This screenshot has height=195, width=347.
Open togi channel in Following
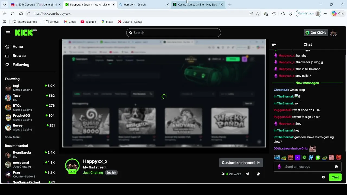(30, 87)
